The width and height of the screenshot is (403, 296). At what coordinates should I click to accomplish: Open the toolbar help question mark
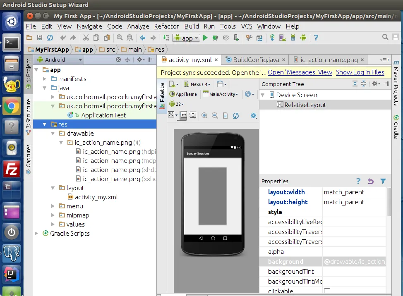pyautogui.click(x=316, y=38)
